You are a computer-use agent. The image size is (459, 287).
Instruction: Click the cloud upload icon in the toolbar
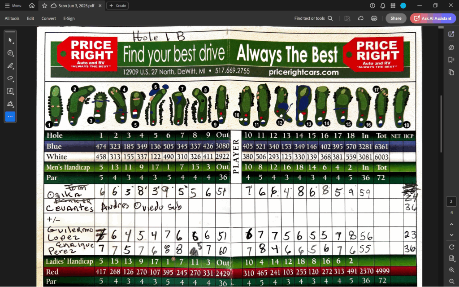pyautogui.click(x=361, y=18)
